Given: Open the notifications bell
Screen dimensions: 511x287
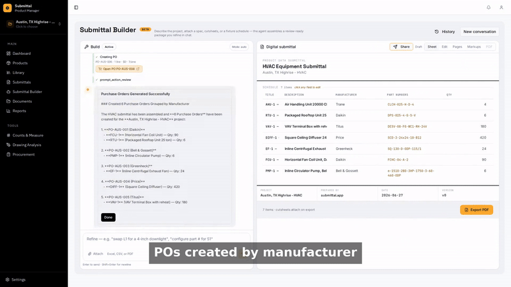Looking at the screenshot, I should point(489,7).
